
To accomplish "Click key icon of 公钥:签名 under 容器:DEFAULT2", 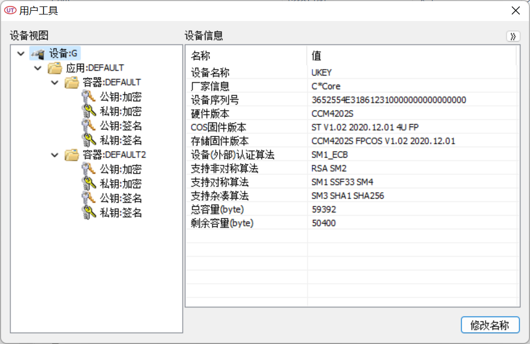I will point(89,199).
